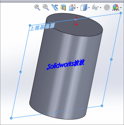Click the Hide/Show Items glasses icon

pos(95,7)
